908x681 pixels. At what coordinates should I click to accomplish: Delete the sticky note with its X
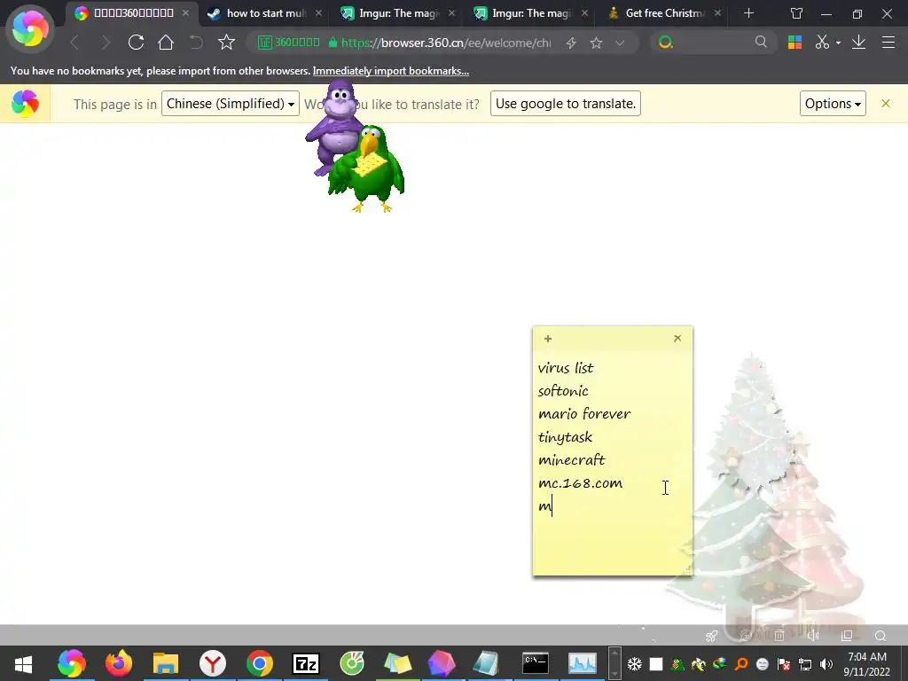[x=677, y=338]
